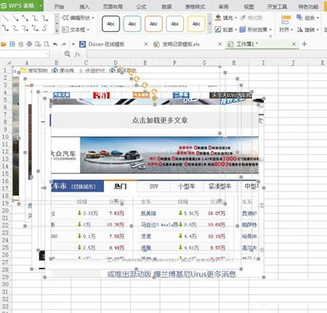Switch to the 开始 ribbon tab
Screen dimensions: 327x313
tap(59, 7)
